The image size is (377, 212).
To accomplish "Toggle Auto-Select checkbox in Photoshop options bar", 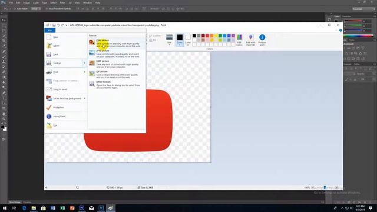I will (x=14, y=9).
